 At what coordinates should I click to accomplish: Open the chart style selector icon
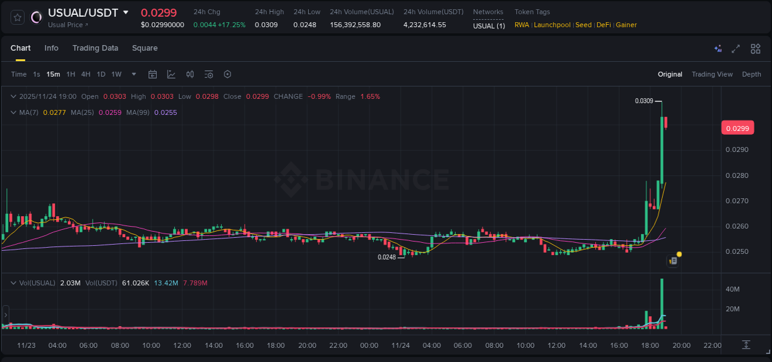(171, 74)
